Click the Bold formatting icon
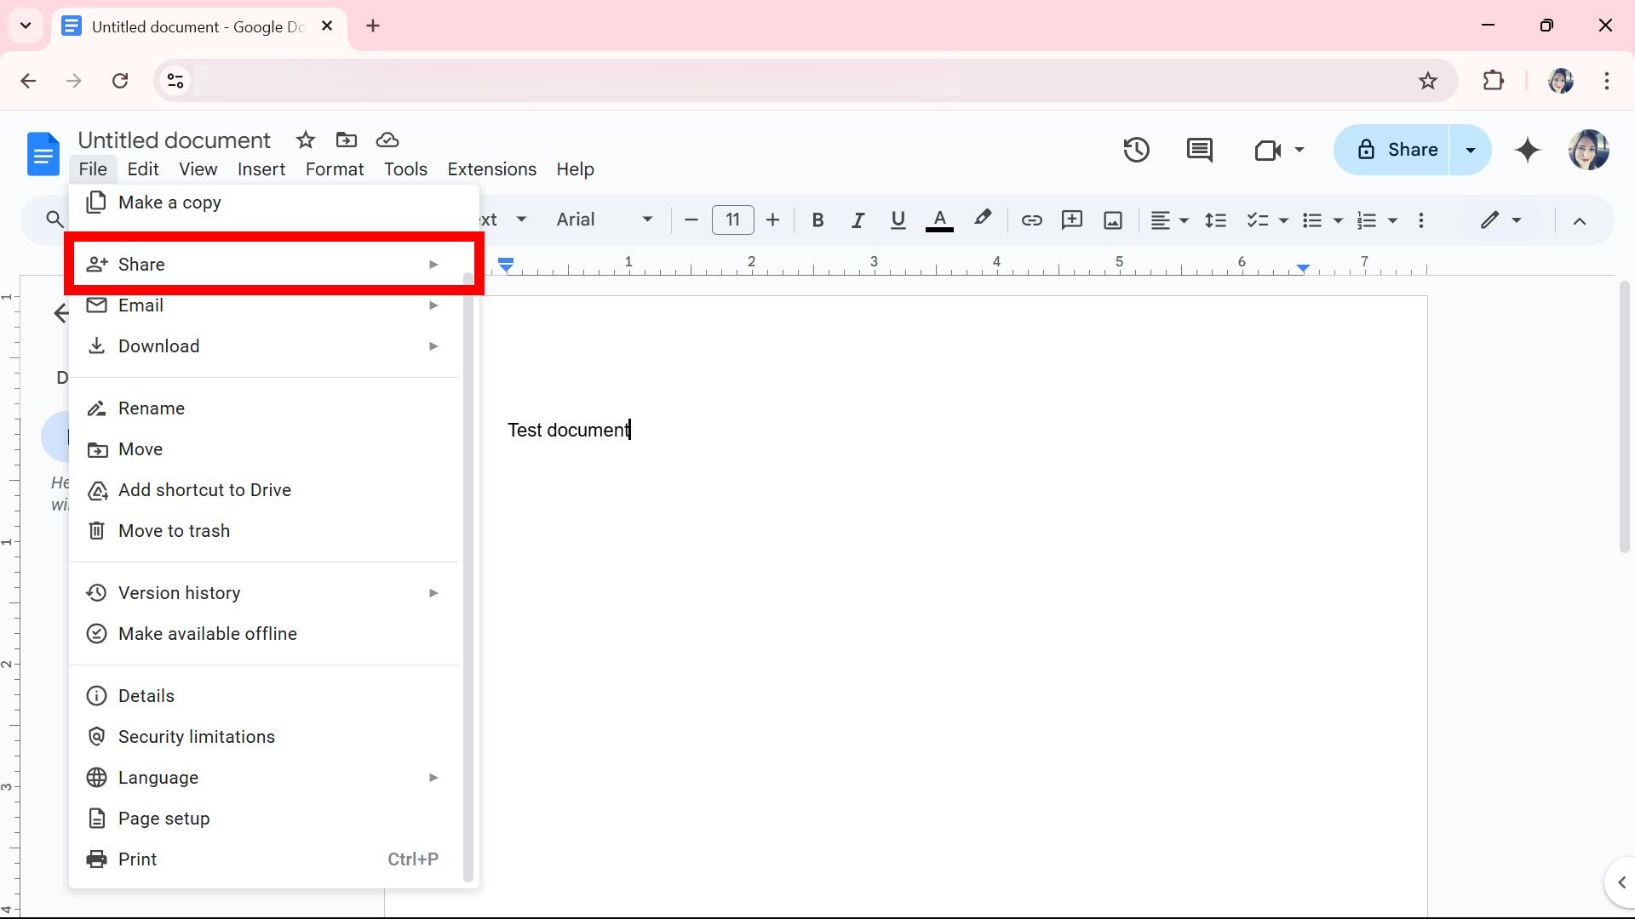Screen dimensions: 1635x919 817,220
